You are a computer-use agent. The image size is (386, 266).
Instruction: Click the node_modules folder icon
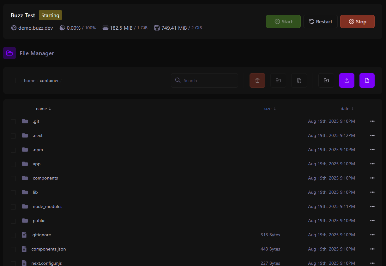pyautogui.click(x=25, y=206)
